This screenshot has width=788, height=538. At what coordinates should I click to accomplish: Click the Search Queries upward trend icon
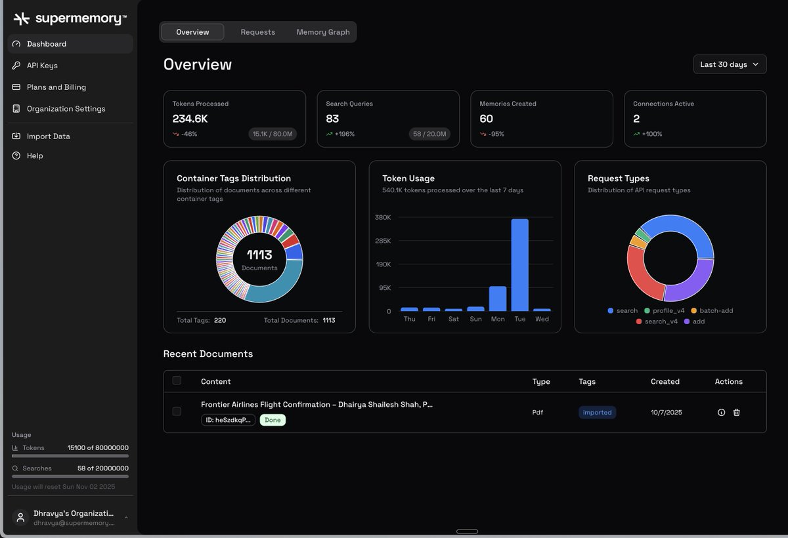(x=330, y=134)
